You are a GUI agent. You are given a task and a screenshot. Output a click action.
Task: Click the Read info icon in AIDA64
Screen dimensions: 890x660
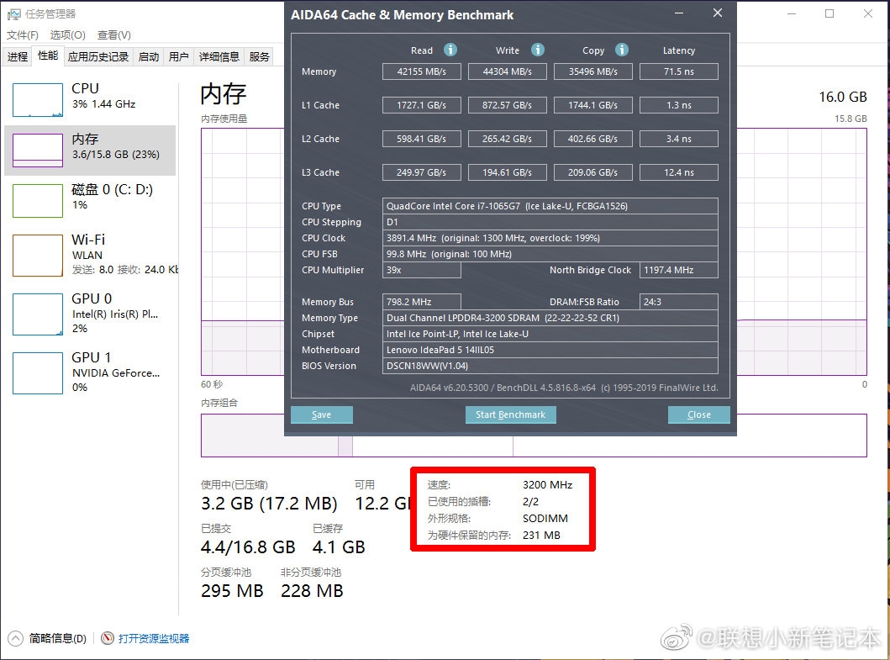pos(450,50)
